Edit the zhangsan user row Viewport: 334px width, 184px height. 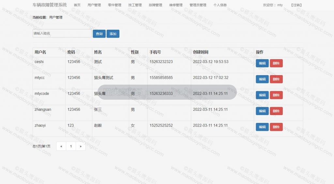coord(262,111)
